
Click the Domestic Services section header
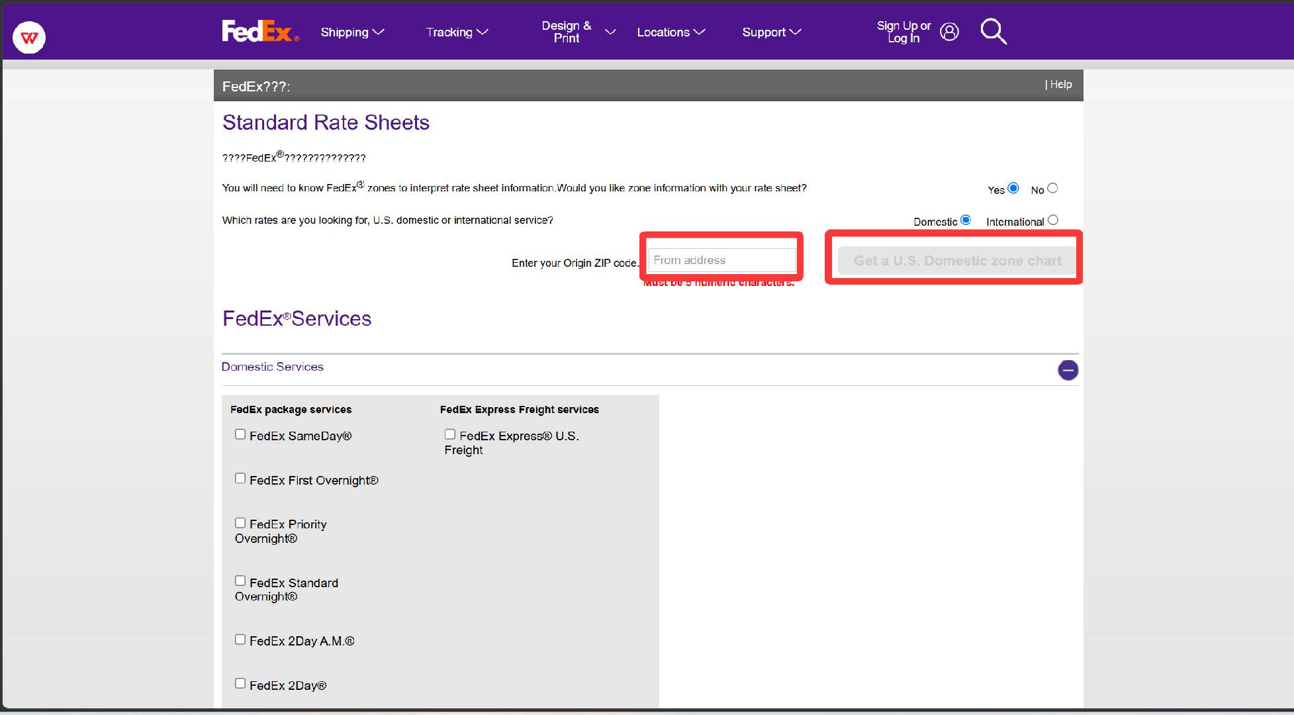[x=273, y=367]
